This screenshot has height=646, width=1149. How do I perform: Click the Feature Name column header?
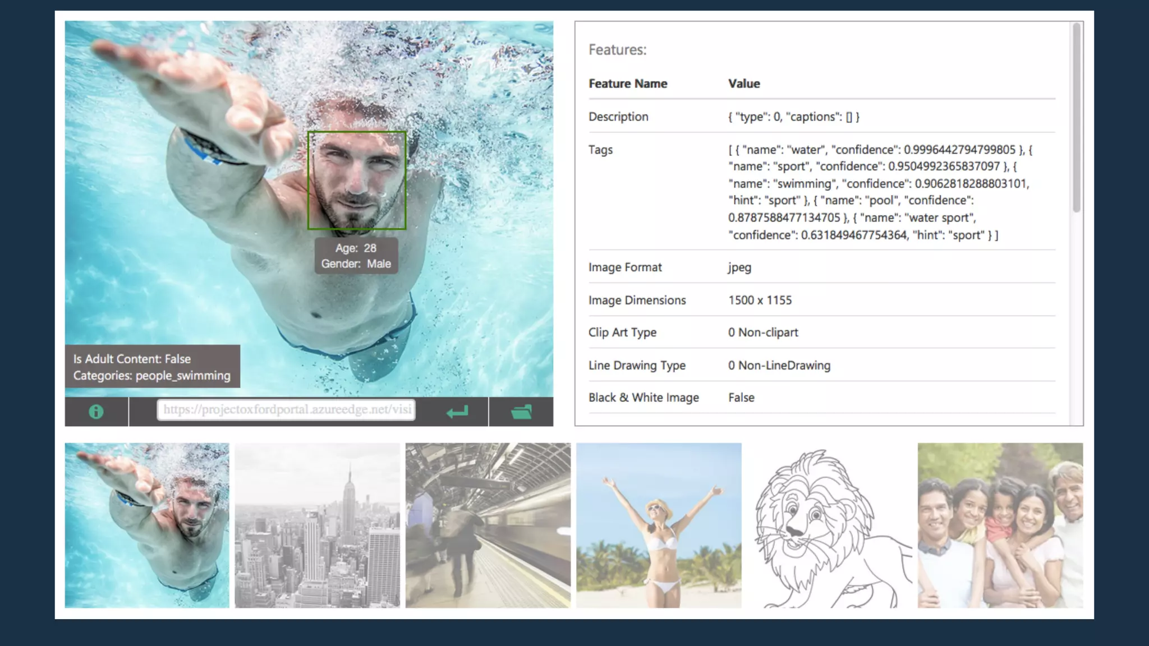[628, 84]
